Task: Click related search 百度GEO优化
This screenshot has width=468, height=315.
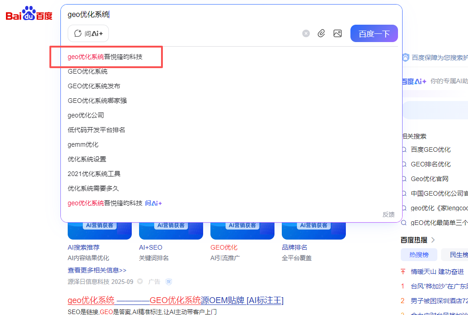Action: pos(430,149)
